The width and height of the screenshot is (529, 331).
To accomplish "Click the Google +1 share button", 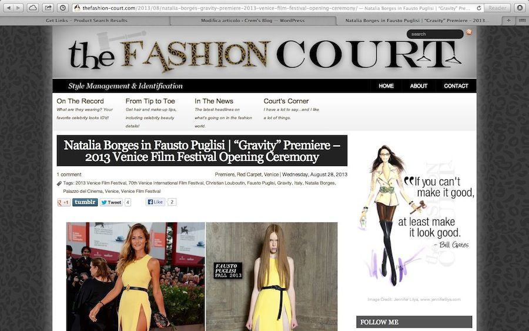I will (63, 202).
